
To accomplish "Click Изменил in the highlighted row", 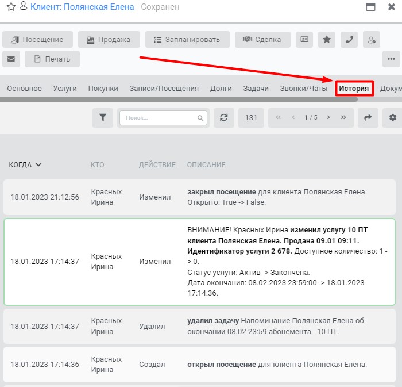I will click(155, 262).
